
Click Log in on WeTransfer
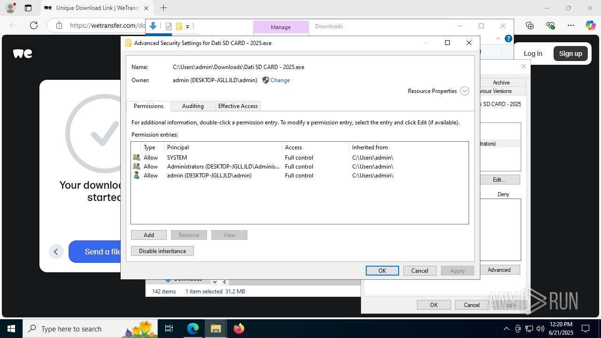point(533,54)
